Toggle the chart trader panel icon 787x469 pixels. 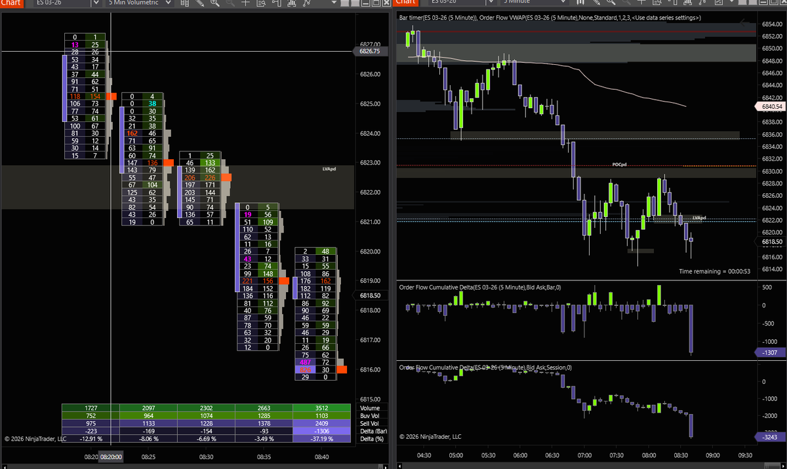277,3
